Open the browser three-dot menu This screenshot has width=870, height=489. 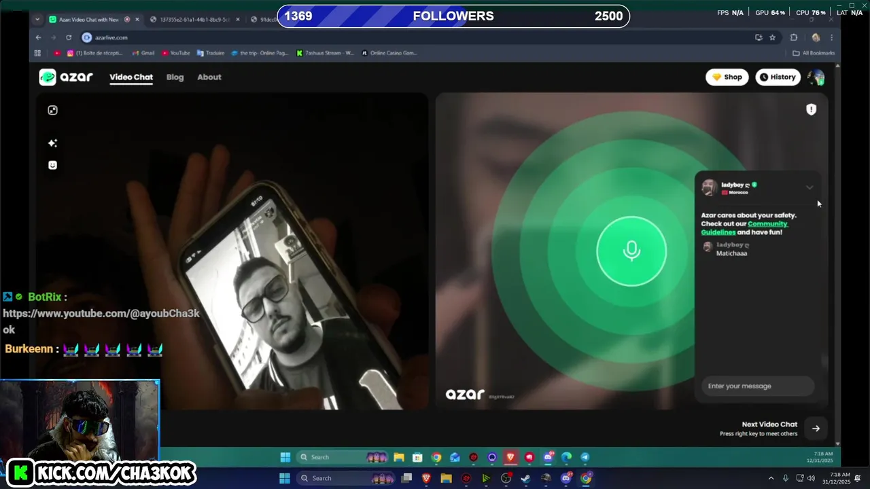pyautogui.click(x=831, y=37)
